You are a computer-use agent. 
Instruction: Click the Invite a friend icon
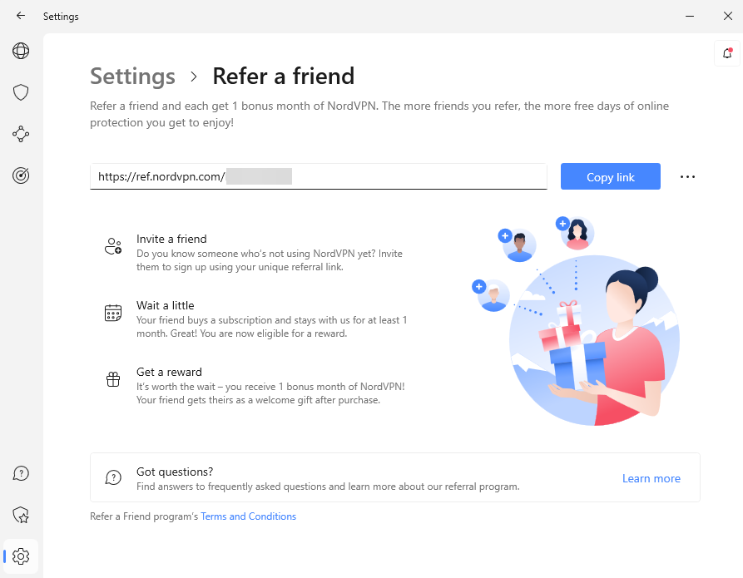click(x=113, y=246)
